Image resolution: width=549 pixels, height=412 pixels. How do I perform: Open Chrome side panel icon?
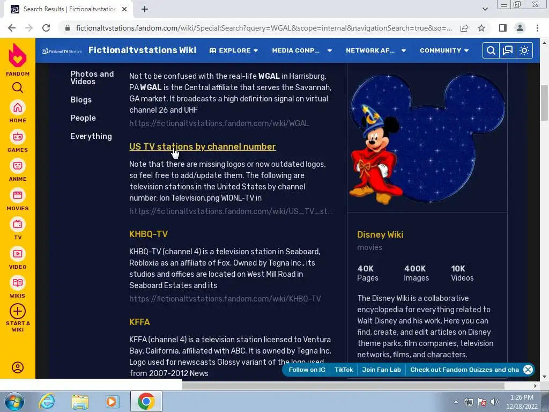pyautogui.click(x=503, y=28)
